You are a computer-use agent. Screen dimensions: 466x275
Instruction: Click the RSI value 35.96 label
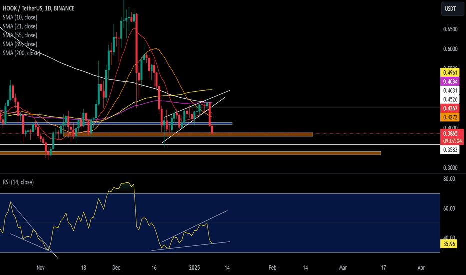coord(449,244)
